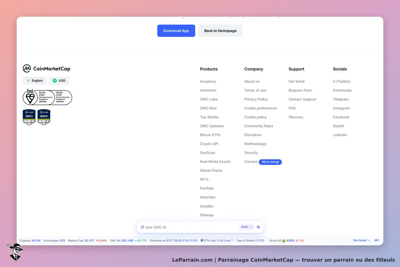Open the Doodles link
The height and width of the screenshot is (267, 400).
207,206
